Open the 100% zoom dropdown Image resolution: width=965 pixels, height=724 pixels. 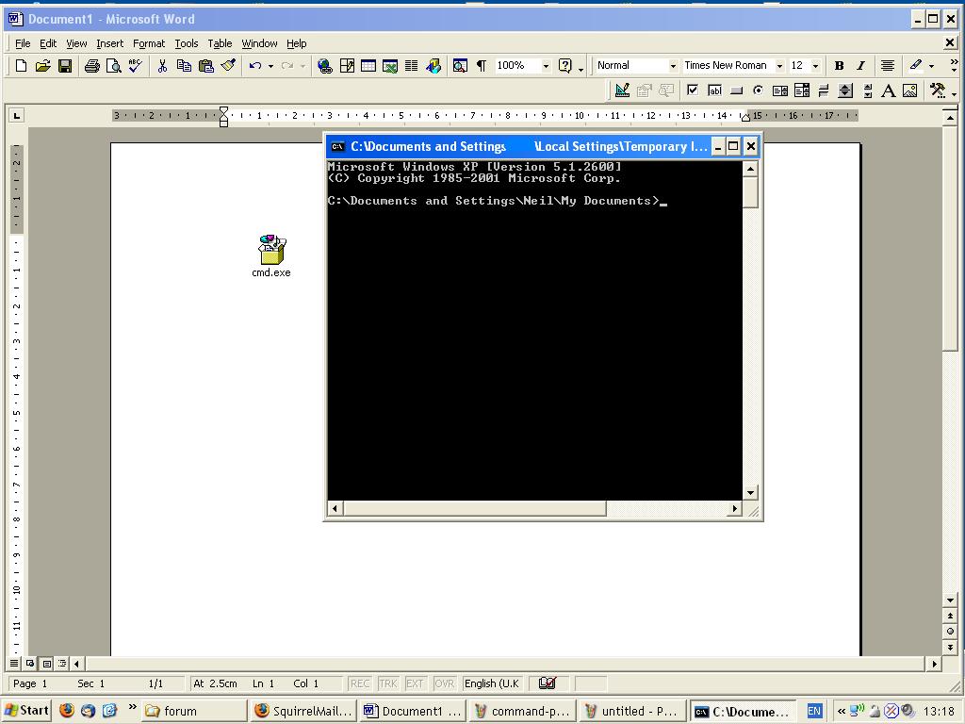[x=545, y=65]
